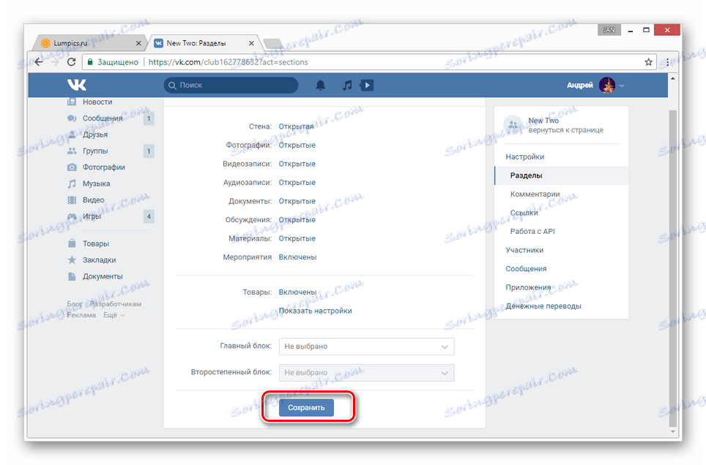Click the Видео film icon in sidebar
The image size is (706, 465).
tap(72, 200)
